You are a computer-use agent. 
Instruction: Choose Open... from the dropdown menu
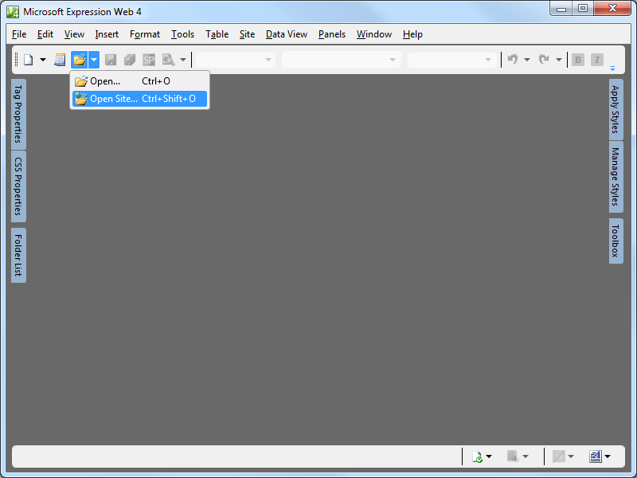coord(140,81)
